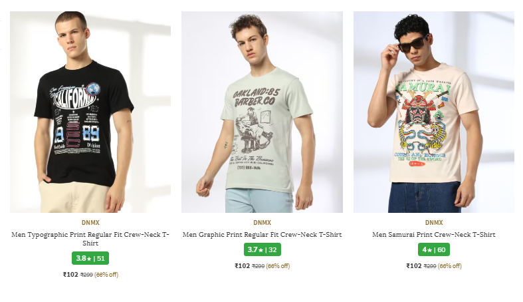Click the 60 reviews count on Samurai product
The image size is (523, 302).
441,250
